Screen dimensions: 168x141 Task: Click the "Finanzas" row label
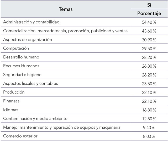(12, 101)
